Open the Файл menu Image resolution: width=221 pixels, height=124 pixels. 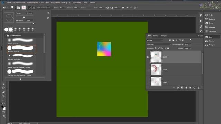(9, 3)
